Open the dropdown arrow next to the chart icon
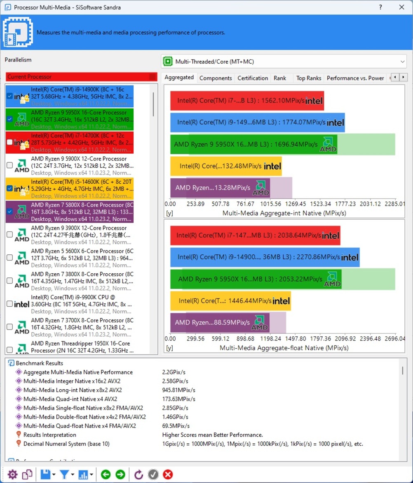Screen dimensions: 413x483 click(92, 475)
